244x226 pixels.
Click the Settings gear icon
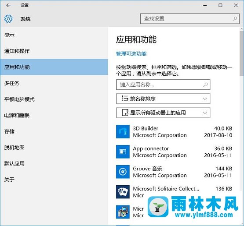8,19
